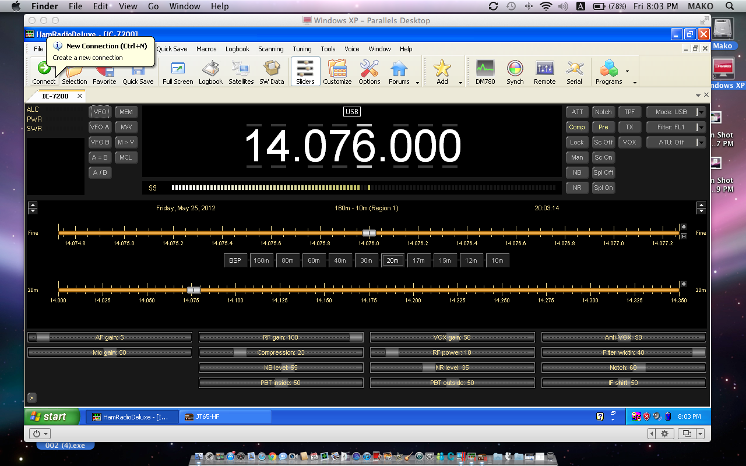The image size is (746, 466).
Task: Open the Remote toolbar icon
Action: (x=545, y=72)
